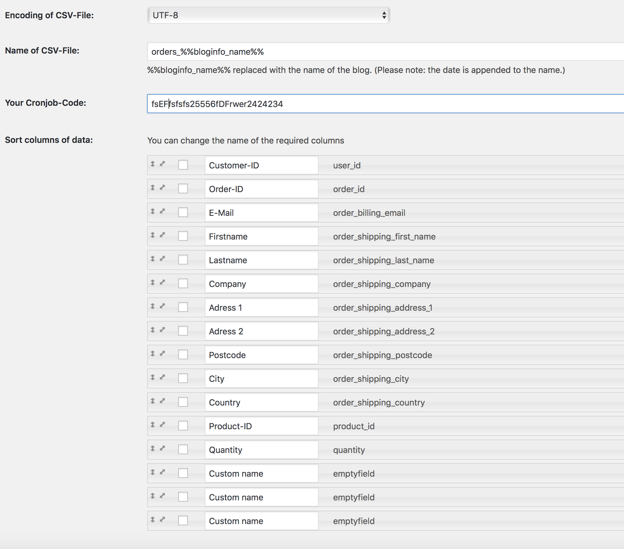Toggle the Product-ID column checkbox
Image resolution: width=624 pixels, height=549 pixels.
[183, 425]
